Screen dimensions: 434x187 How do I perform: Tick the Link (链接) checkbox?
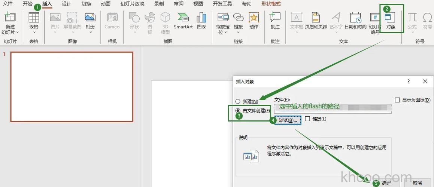[x=307, y=119]
